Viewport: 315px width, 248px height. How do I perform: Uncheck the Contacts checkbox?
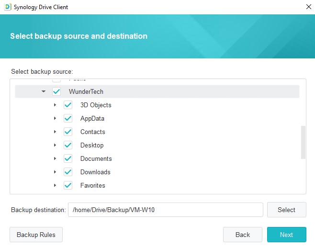coord(68,132)
